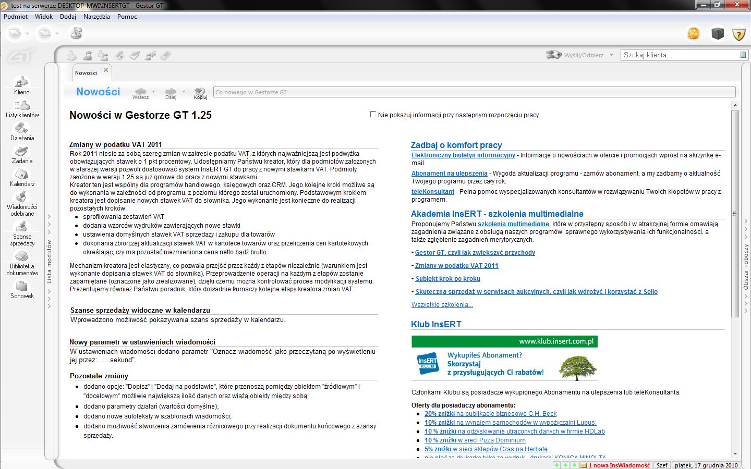The height and width of the screenshot is (469, 751).
Task: Open 'Zmiany w podatku VAT 2011' training link
Action: click(457, 266)
